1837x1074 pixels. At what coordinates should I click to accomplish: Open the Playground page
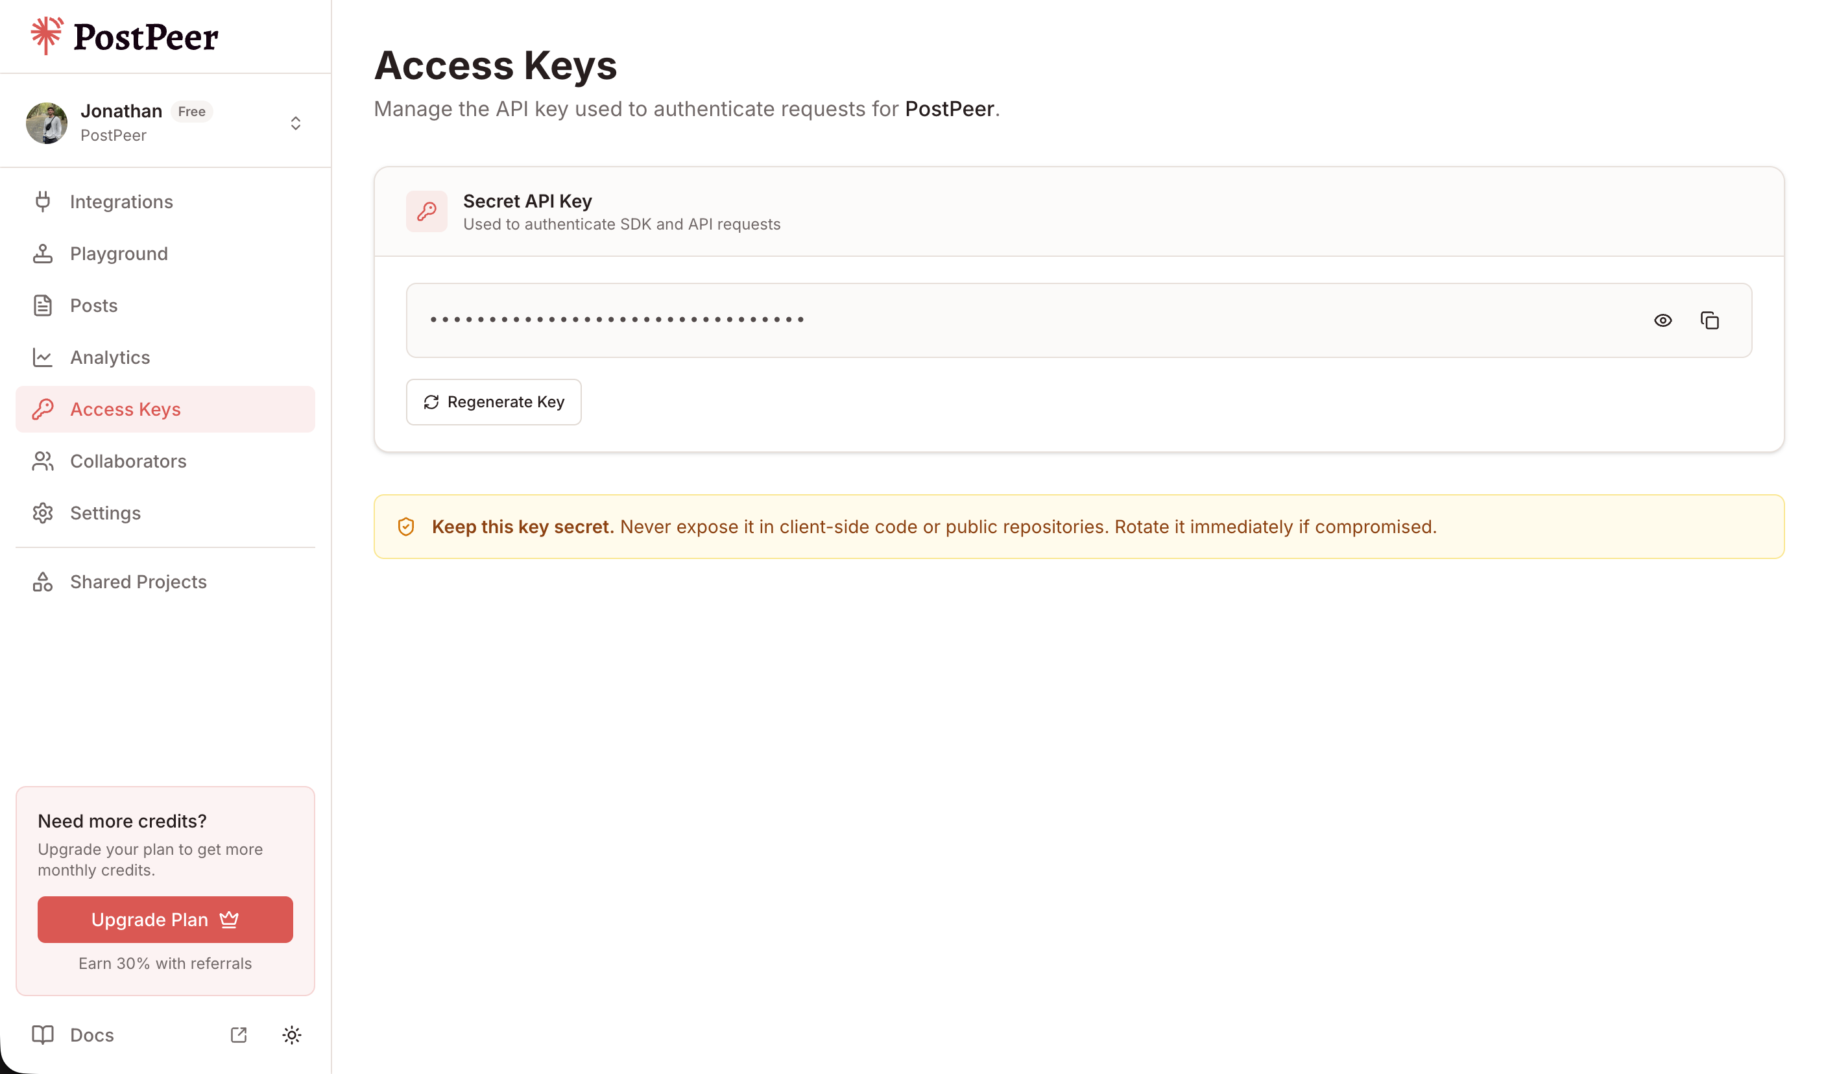[119, 254]
